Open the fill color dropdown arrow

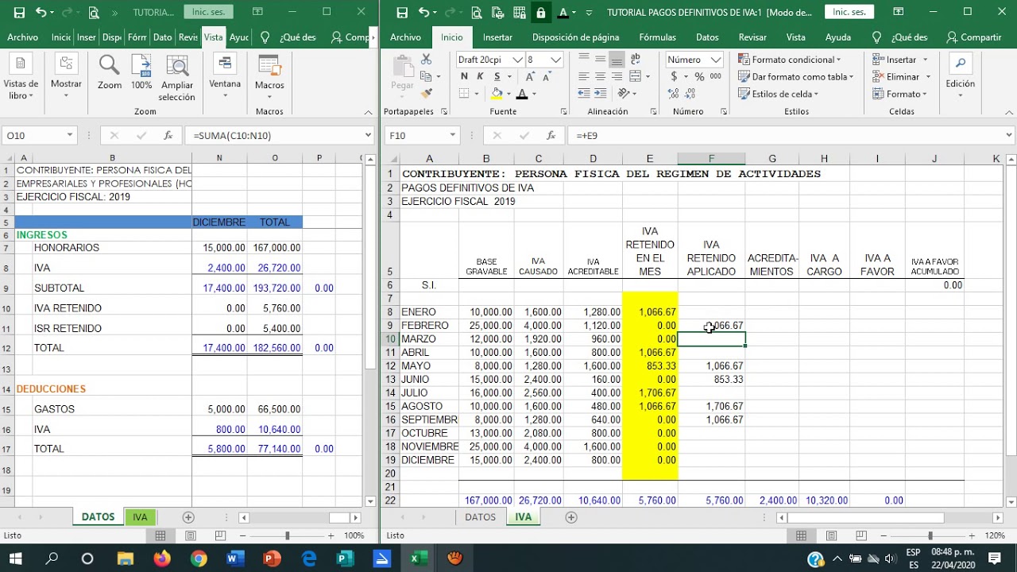tap(508, 94)
